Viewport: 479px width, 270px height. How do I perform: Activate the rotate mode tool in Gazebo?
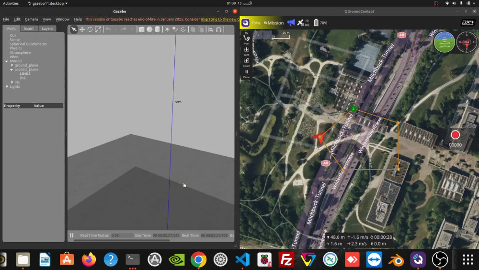pyautogui.click(x=90, y=29)
